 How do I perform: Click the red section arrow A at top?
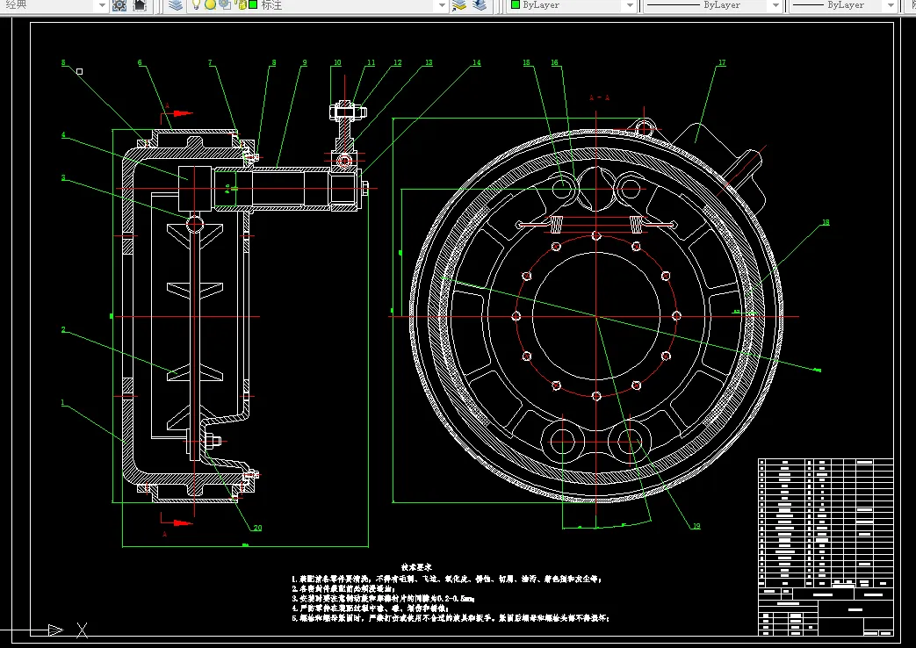(180, 113)
